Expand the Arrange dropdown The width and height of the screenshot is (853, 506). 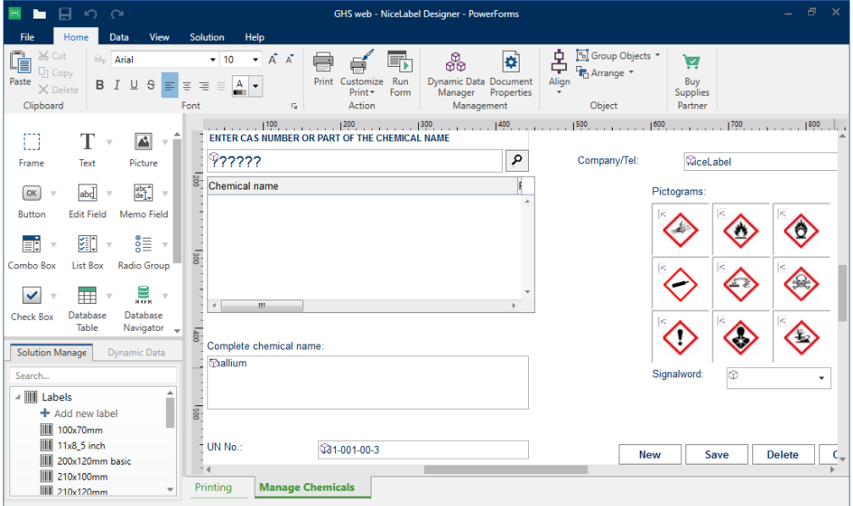pos(631,73)
